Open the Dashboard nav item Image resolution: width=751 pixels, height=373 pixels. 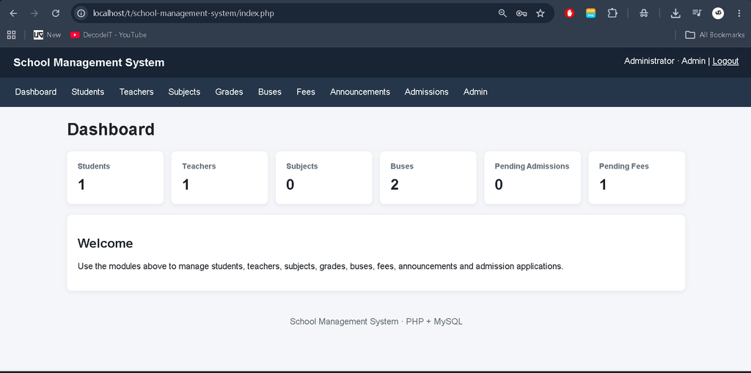point(36,92)
